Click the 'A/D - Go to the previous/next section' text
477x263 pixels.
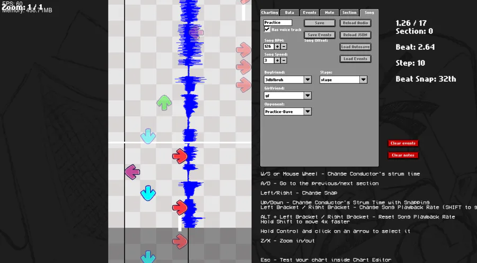click(x=320, y=183)
